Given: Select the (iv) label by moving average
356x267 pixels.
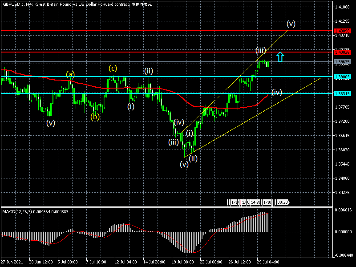Looking at the screenshot, I should [x=277, y=92].
